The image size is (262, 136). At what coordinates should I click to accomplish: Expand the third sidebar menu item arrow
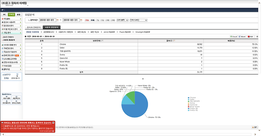(20, 26)
